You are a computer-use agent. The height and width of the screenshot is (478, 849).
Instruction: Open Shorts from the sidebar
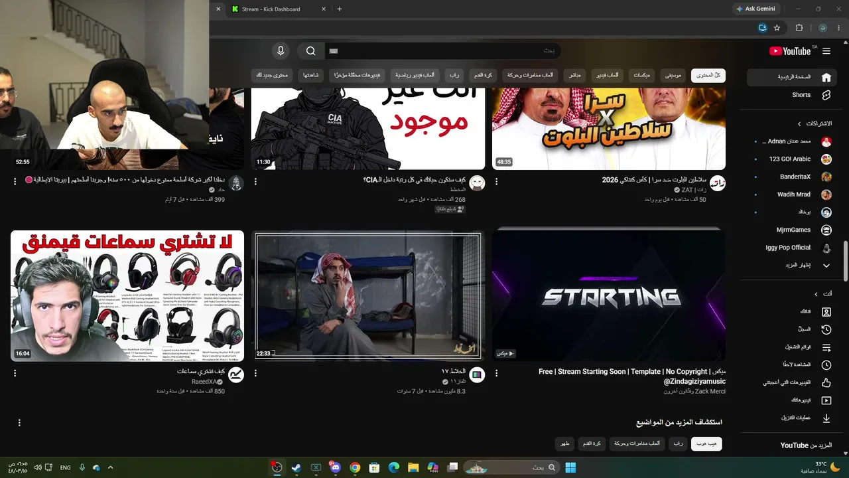[791, 95]
